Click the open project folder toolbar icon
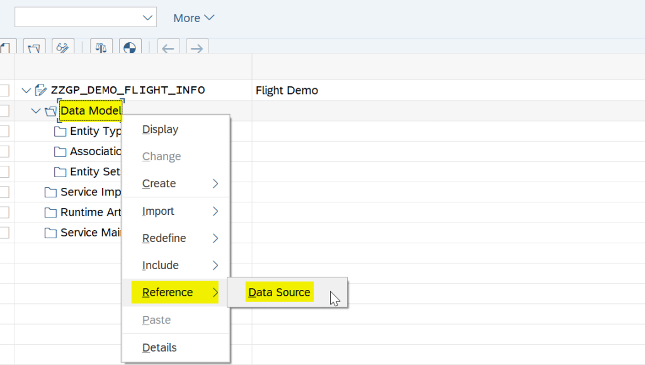This screenshot has width=645, height=365. pos(35,47)
